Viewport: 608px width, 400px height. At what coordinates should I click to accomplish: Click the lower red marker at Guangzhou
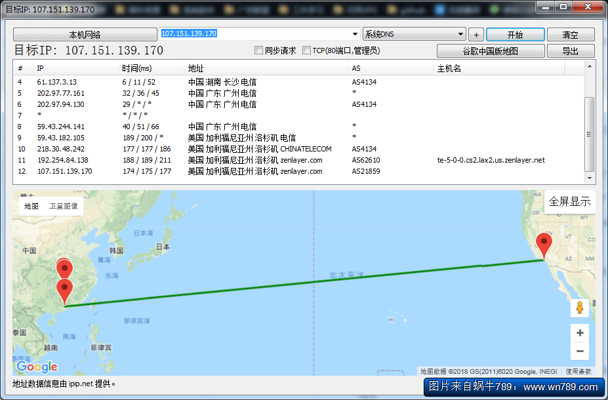(64, 290)
